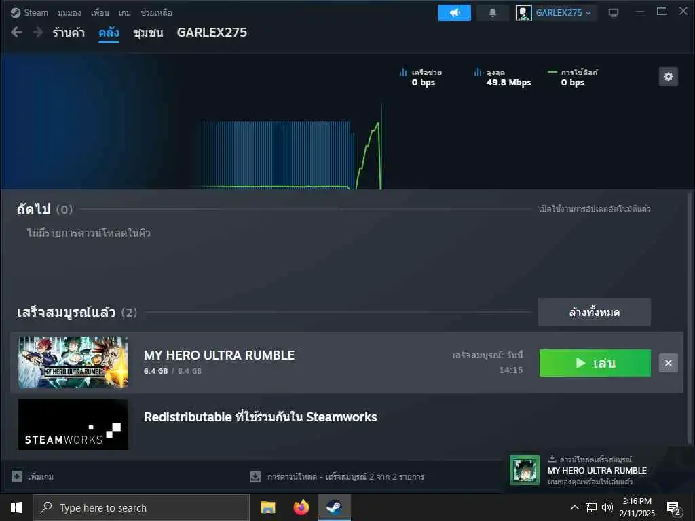Click the notification's game avatar image
695x521 pixels.
click(x=525, y=470)
